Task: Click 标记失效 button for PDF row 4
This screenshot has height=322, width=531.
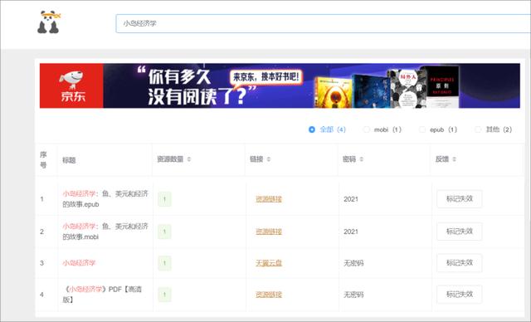Action: 459,295
